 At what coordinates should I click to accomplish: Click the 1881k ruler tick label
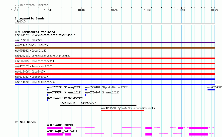pos(181,10)
